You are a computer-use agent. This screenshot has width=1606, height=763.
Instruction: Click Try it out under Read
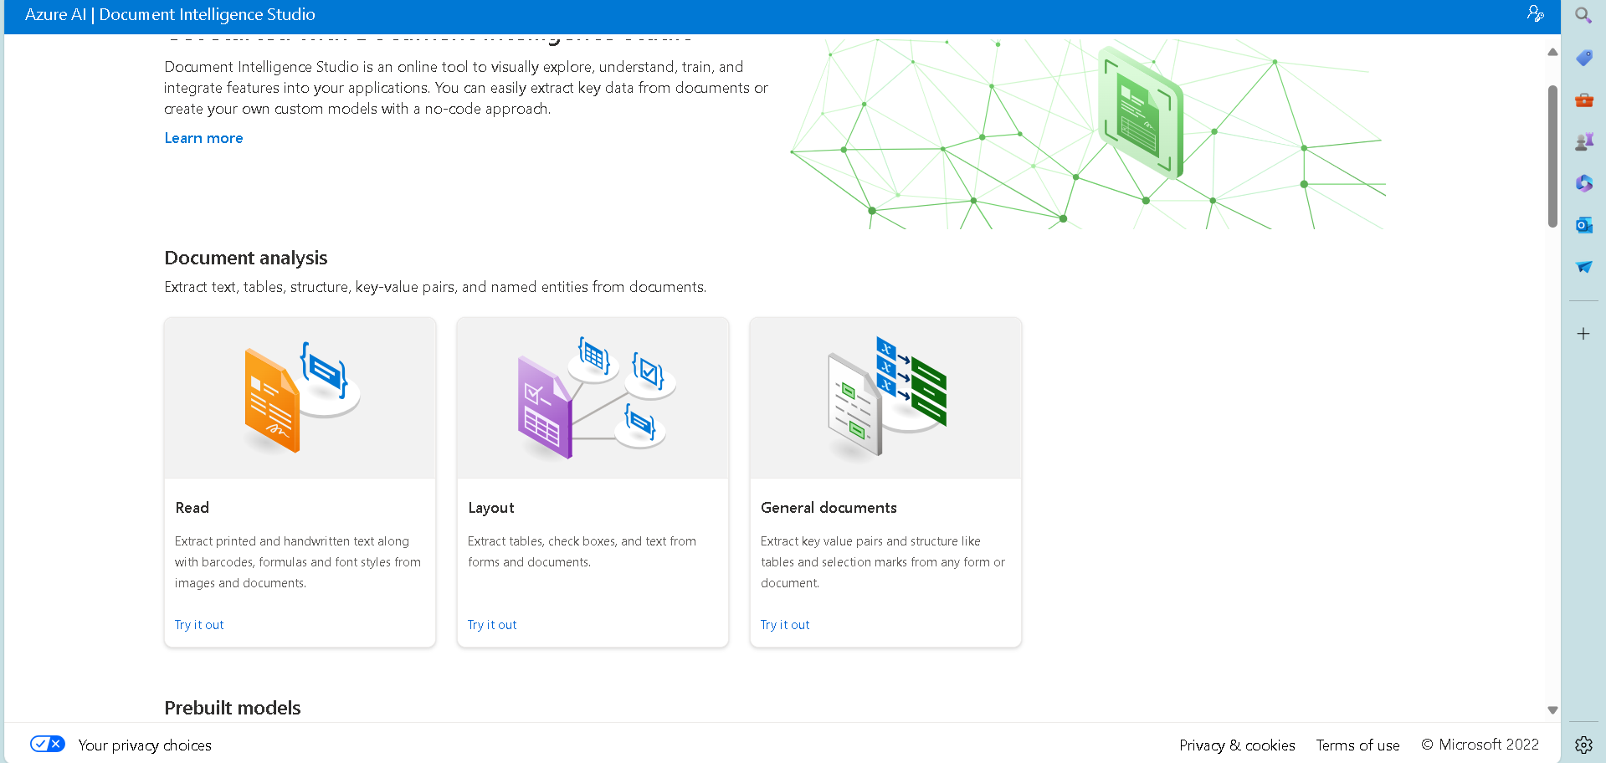click(199, 625)
